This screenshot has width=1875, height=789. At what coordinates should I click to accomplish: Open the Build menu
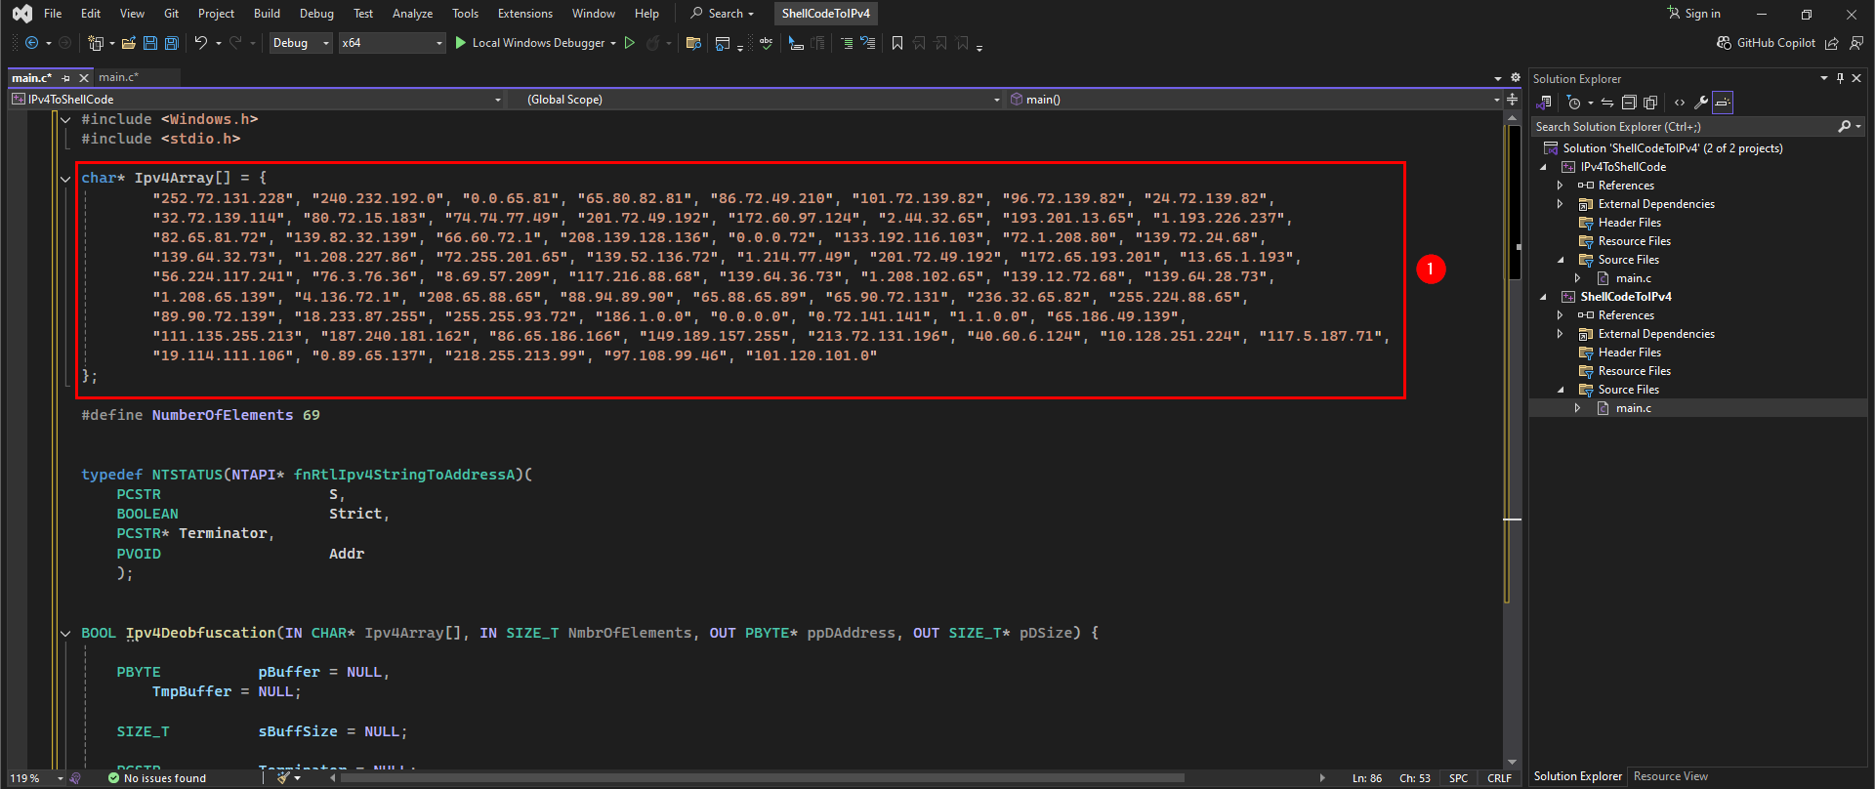(x=267, y=14)
